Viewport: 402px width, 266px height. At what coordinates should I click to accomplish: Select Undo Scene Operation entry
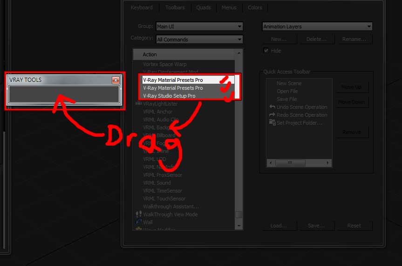tap(302, 107)
